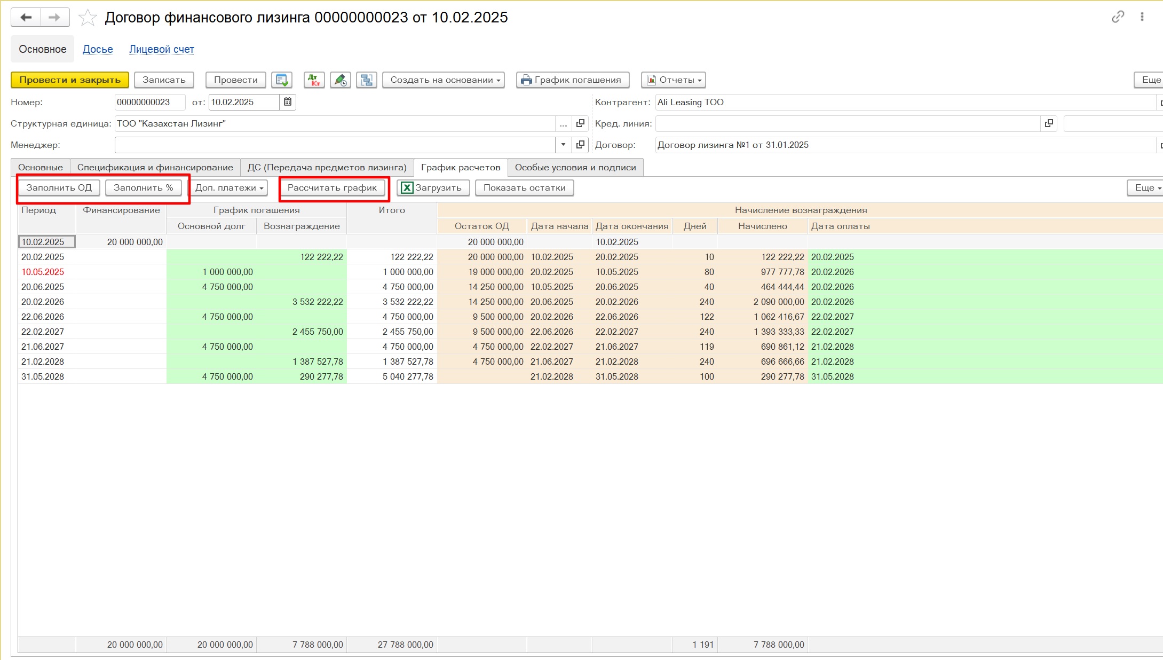Click Остаток ОД cell 19 000 000,00

click(x=482, y=272)
